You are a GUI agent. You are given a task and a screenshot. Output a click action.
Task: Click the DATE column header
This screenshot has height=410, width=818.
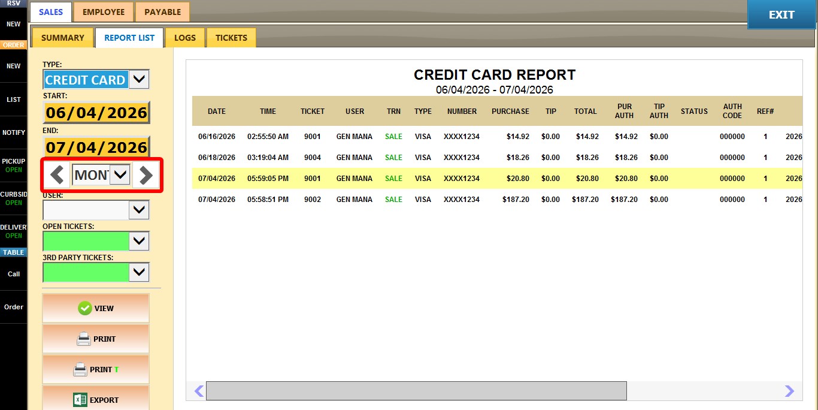[x=217, y=111]
